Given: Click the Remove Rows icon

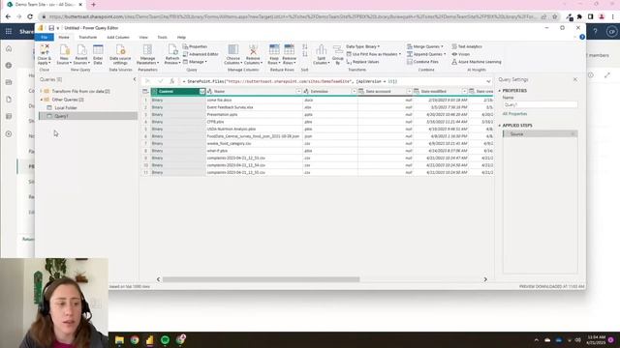Looking at the screenshot, I should 289,49.
